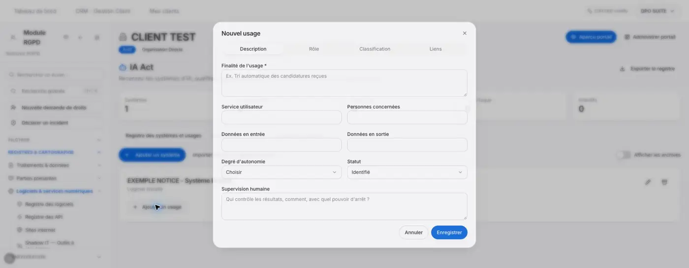689x268 pixels.
Task: Click the Données en sortie field
Action: point(407,145)
